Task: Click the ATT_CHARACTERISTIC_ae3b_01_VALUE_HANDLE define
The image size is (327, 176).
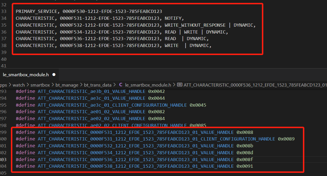Action: click(92, 91)
